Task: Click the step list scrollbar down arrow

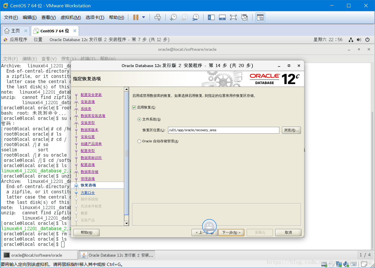Action: pos(126,223)
